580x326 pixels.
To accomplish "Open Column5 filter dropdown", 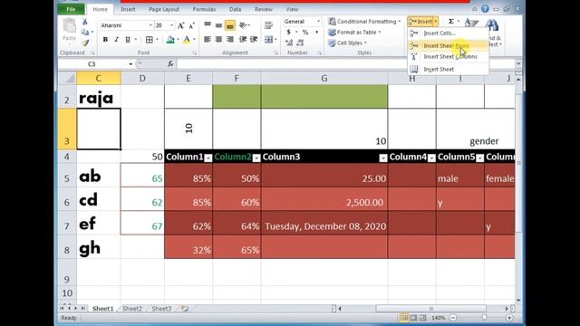I will tap(479, 158).
